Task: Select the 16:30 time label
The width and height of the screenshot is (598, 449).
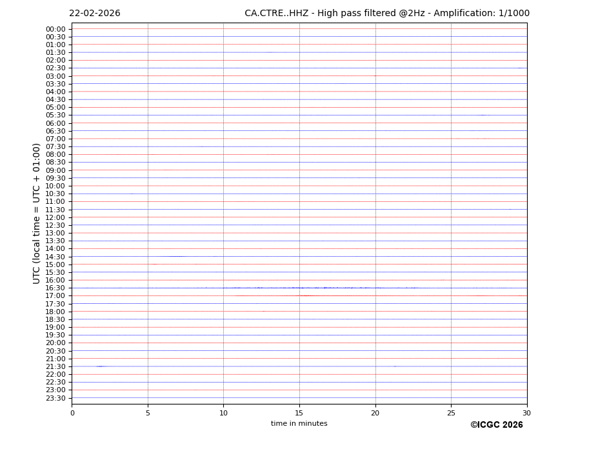Action: (x=55, y=288)
